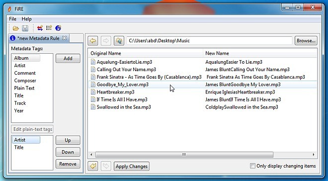
Task: Select Album in Metadata Tags list
Action: 26,58
